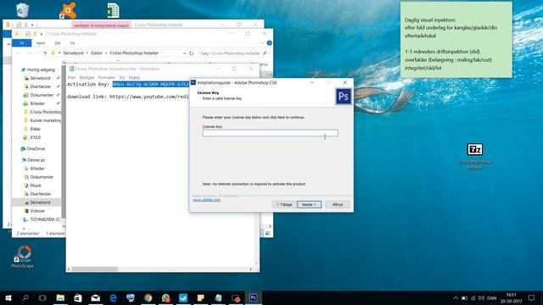Screen dimensions: 543x305
Task: Click Notepad horizontal scrollbar thumb
Action: click(94, 269)
